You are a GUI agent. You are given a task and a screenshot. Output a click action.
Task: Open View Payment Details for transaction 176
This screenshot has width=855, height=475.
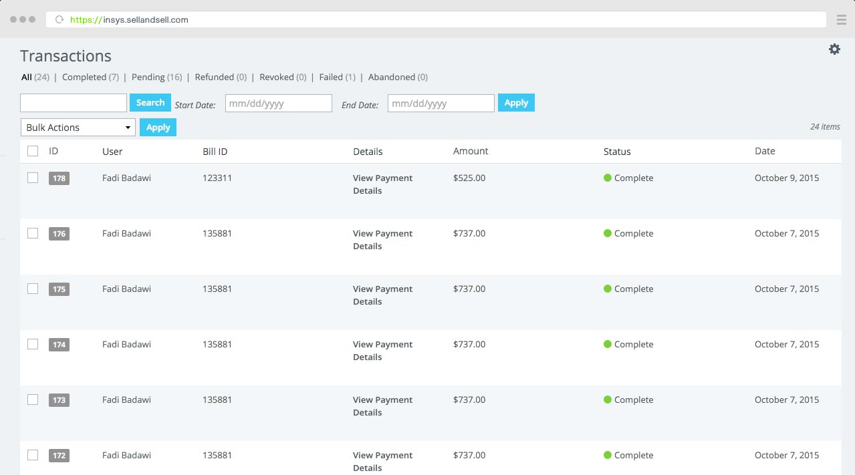[x=382, y=239]
